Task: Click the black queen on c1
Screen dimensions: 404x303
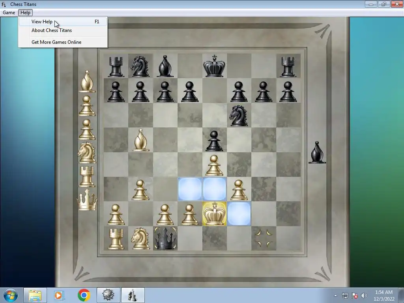Action: [x=165, y=238]
